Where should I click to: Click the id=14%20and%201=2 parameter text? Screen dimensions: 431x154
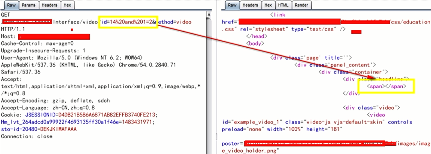(126, 22)
